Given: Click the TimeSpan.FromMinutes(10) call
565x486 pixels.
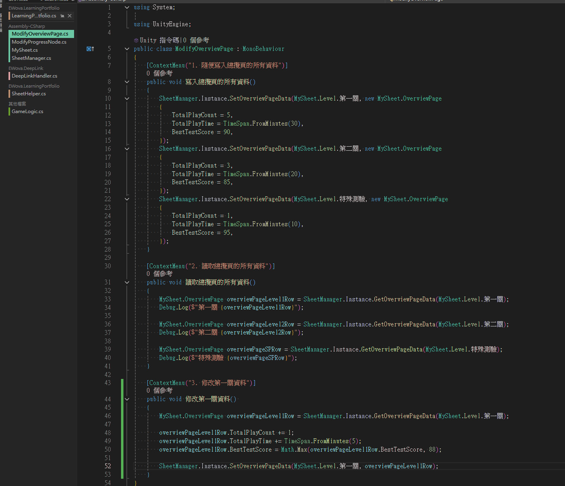Looking at the screenshot, I should (262, 224).
